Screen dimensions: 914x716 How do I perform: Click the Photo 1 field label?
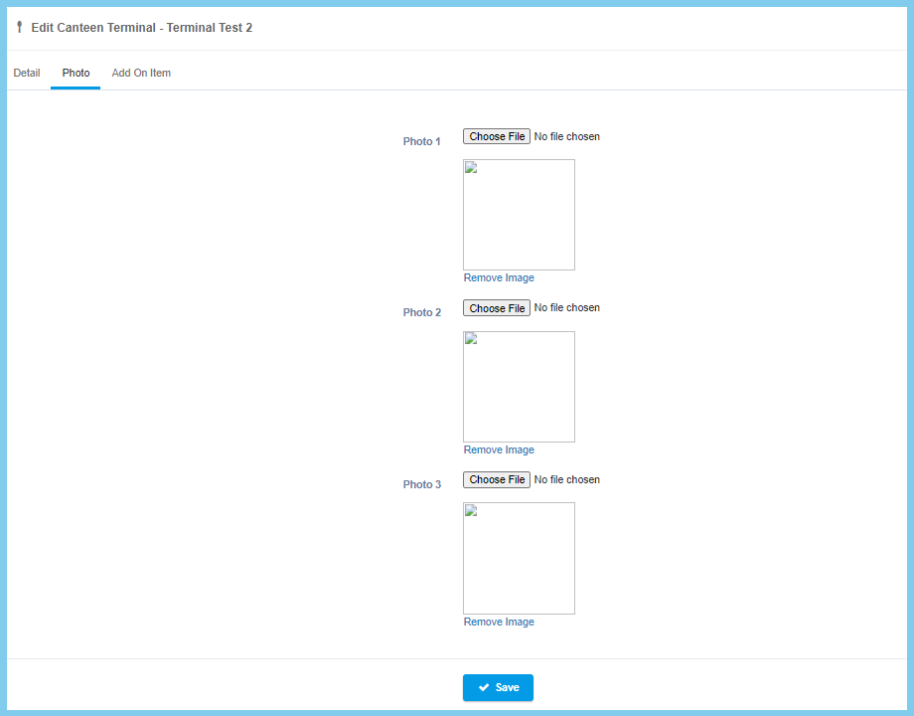(x=421, y=141)
